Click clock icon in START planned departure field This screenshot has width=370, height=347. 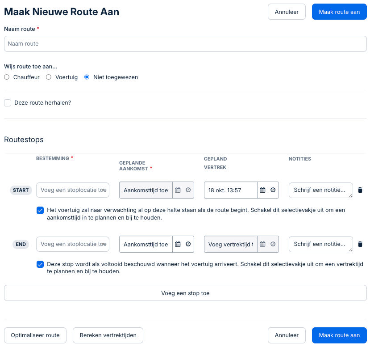(273, 190)
